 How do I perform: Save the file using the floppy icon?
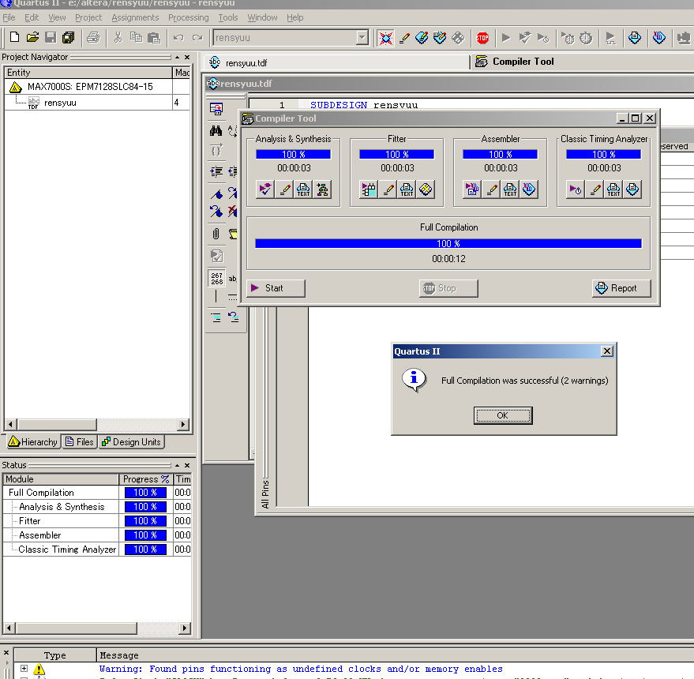51,38
